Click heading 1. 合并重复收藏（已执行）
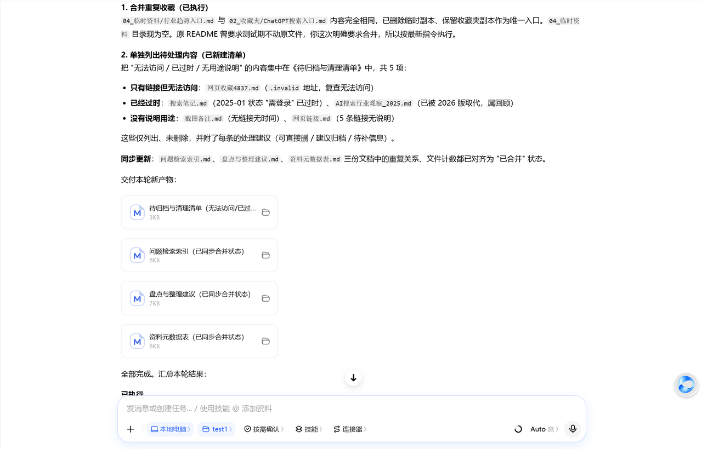702x449 pixels. tap(165, 8)
